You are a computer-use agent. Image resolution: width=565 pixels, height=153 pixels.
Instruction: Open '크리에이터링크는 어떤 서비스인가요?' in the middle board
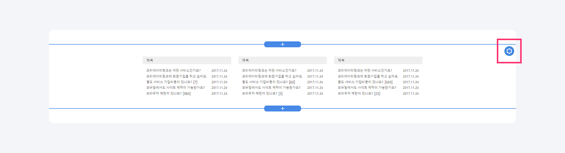pyautogui.click(x=269, y=70)
